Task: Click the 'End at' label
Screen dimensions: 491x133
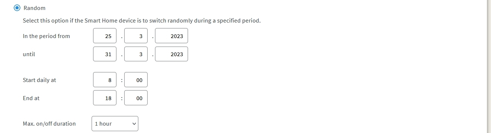Action: [x=31, y=98]
